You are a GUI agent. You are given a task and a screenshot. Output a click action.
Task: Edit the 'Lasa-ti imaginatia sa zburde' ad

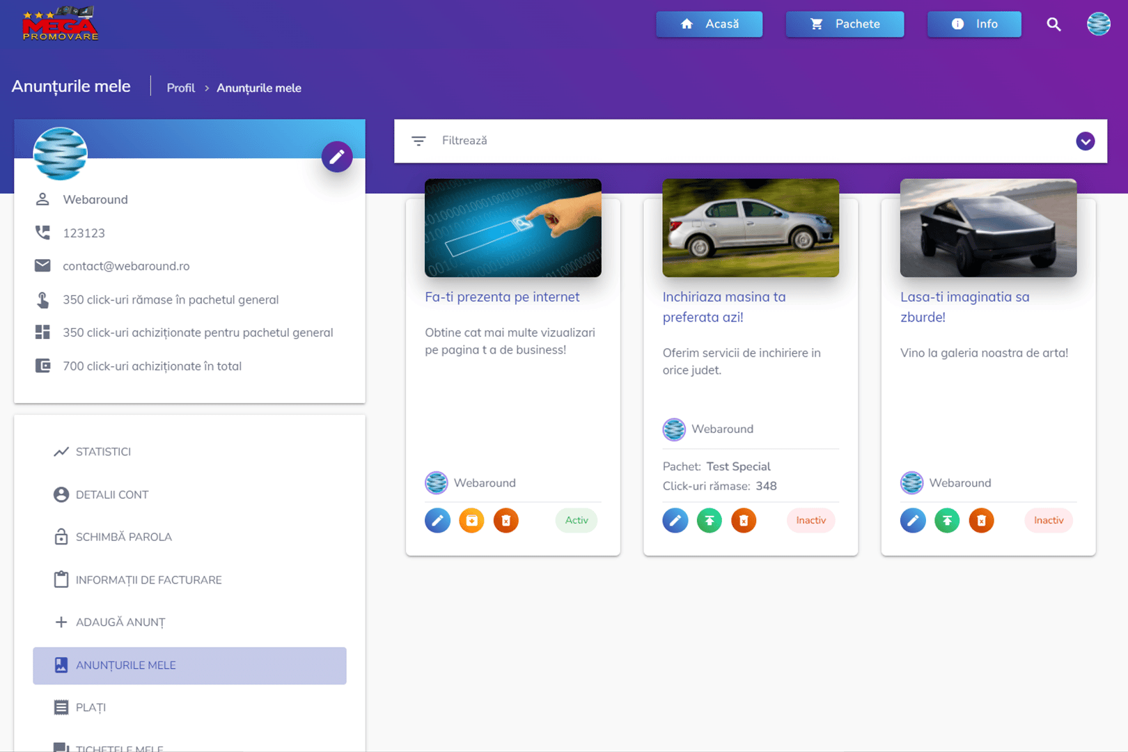pyautogui.click(x=912, y=520)
